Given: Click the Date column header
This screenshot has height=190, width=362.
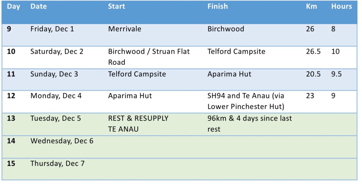Looking at the screenshot, I should coord(39,7).
